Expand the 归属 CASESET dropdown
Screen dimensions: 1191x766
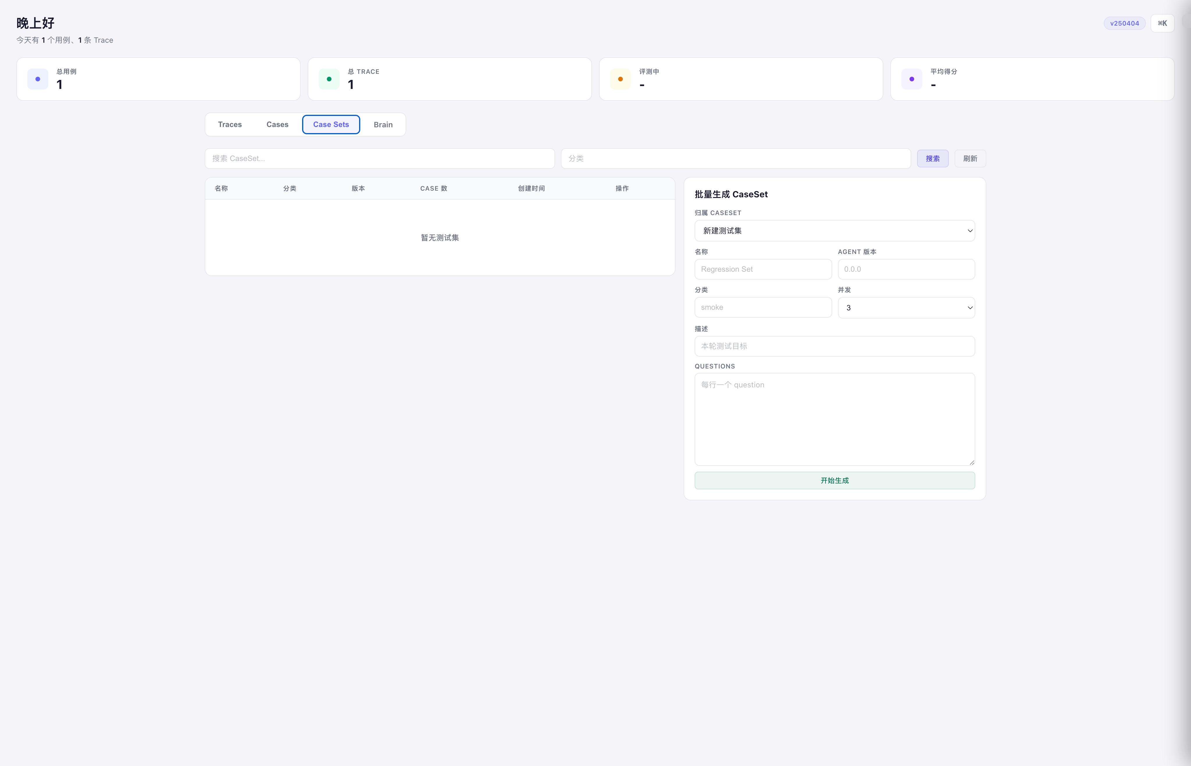click(x=835, y=231)
